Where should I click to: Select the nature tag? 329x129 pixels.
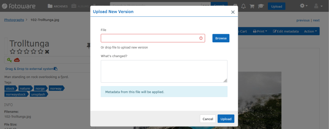coord(25,88)
